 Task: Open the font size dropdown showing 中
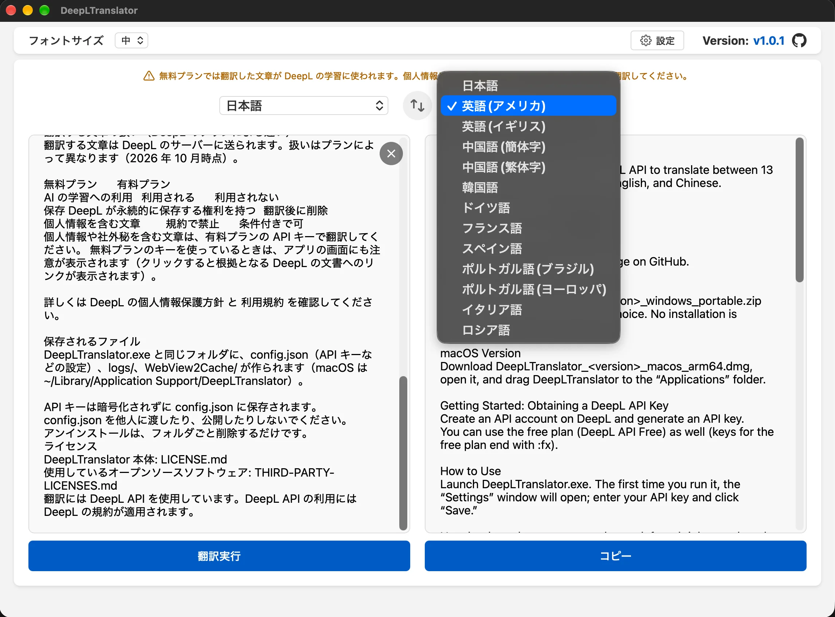131,40
